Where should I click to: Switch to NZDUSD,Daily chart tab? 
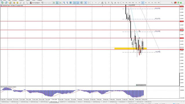[x=34, y=102]
